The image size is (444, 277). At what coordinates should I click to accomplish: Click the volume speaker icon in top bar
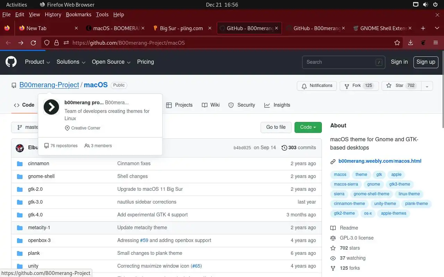pos(426,5)
